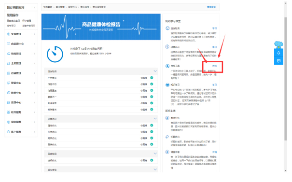The width and height of the screenshot is (292, 182).
Task: Click the 体检中心 breadcrumb link at top
Action: pos(72,7)
